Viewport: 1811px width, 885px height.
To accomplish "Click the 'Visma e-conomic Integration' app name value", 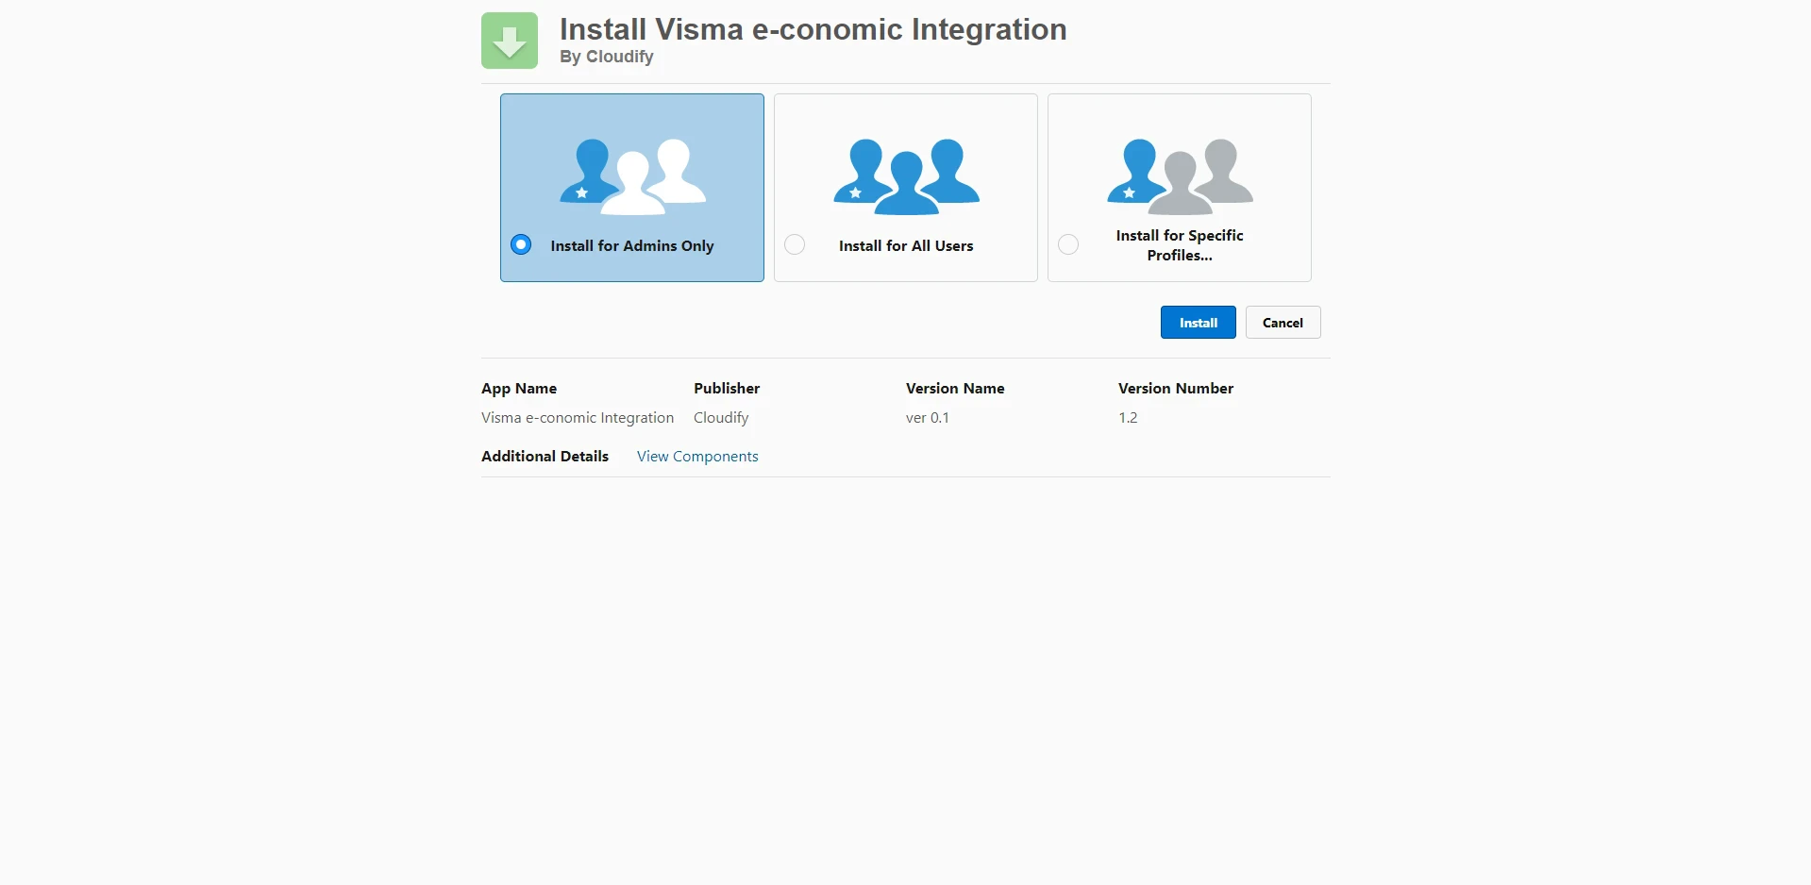I will point(578,418).
